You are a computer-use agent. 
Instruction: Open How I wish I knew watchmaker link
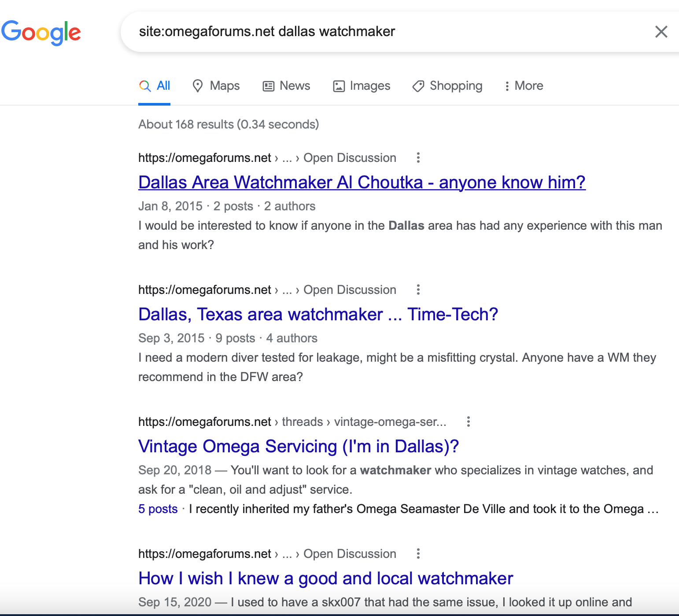tap(325, 578)
